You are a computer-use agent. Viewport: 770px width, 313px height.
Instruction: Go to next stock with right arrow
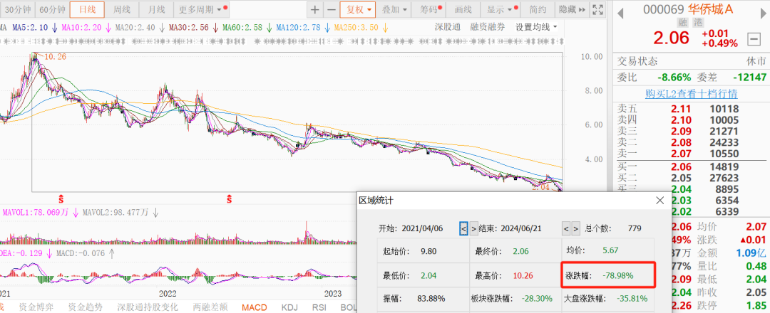(x=762, y=10)
